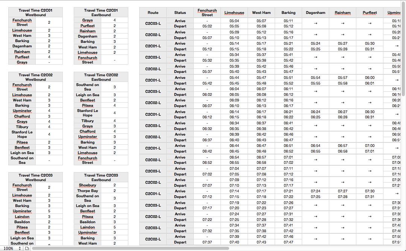406x251 pixels.
Task: Click the page layout view icon beside zoom
Action: 27,248
